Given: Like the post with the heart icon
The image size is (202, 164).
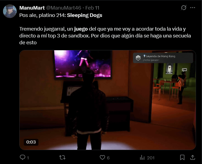Looking at the screenshot, I should 102,157.
